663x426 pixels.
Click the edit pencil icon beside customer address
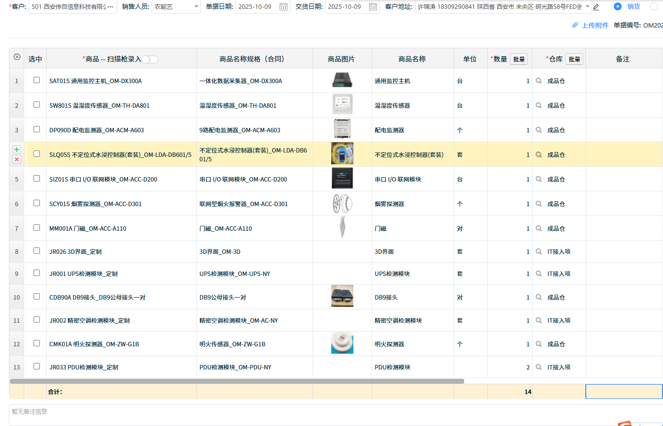pyautogui.click(x=596, y=7)
